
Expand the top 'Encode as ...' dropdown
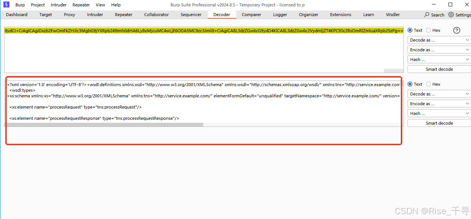pyautogui.click(x=439, y=50)
